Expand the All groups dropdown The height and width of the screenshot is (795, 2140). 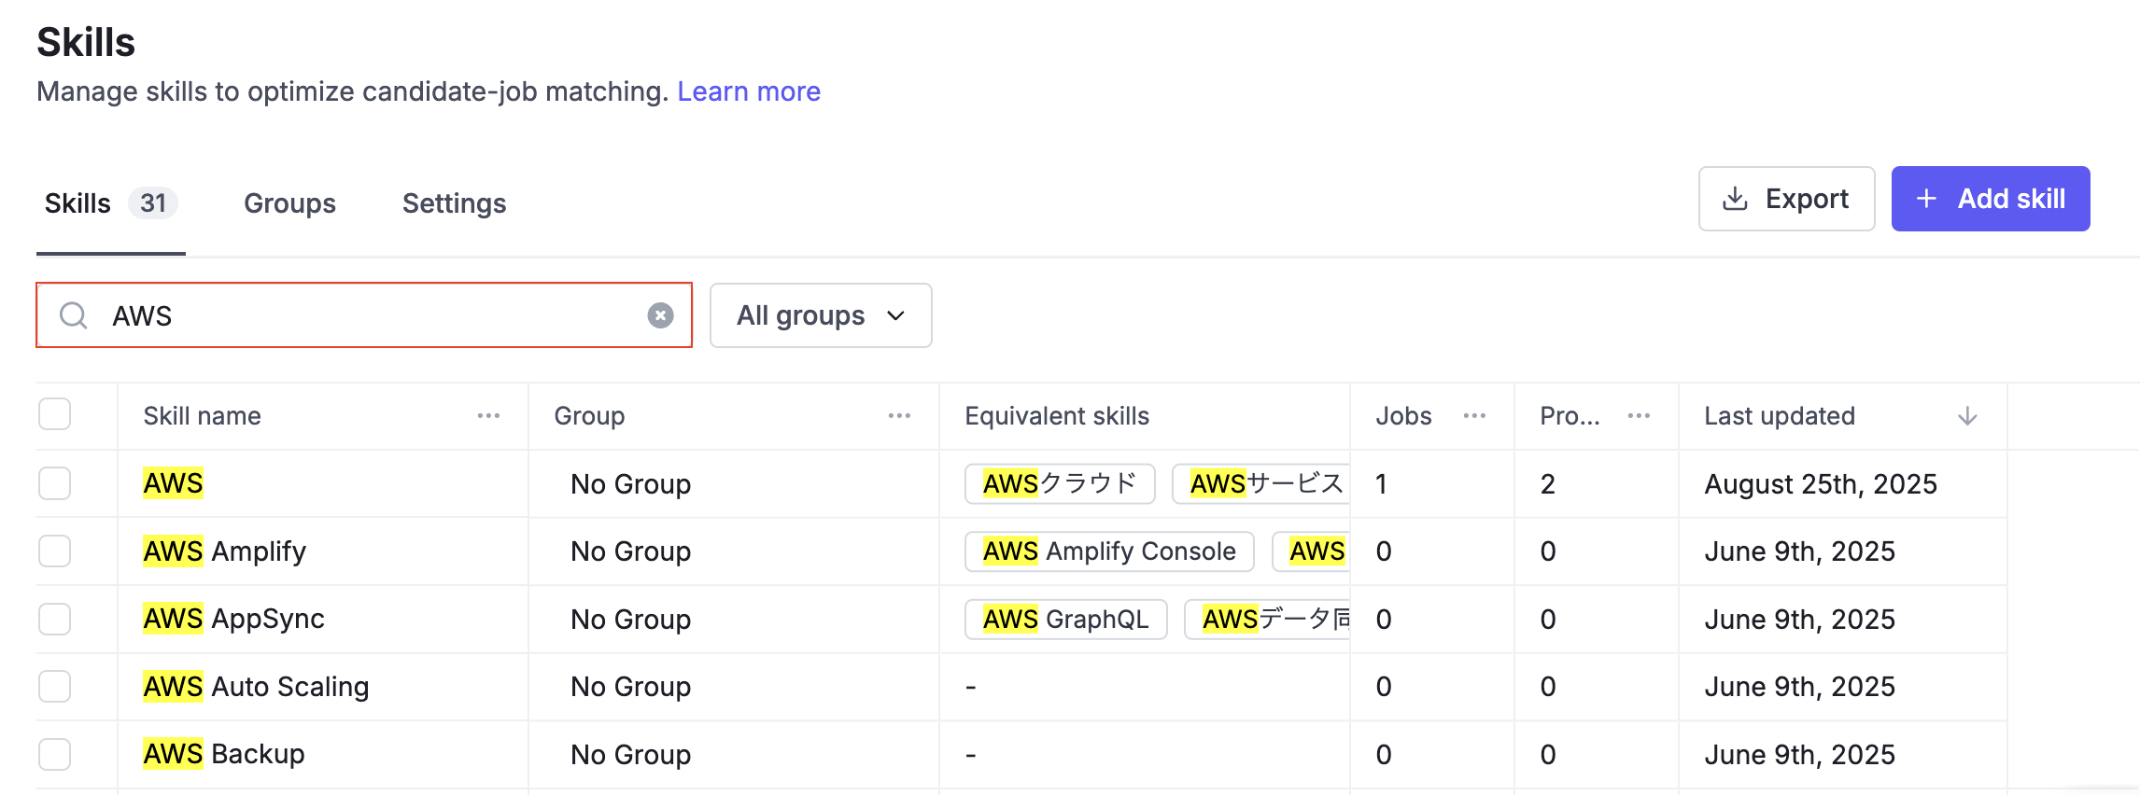[821, 315]
